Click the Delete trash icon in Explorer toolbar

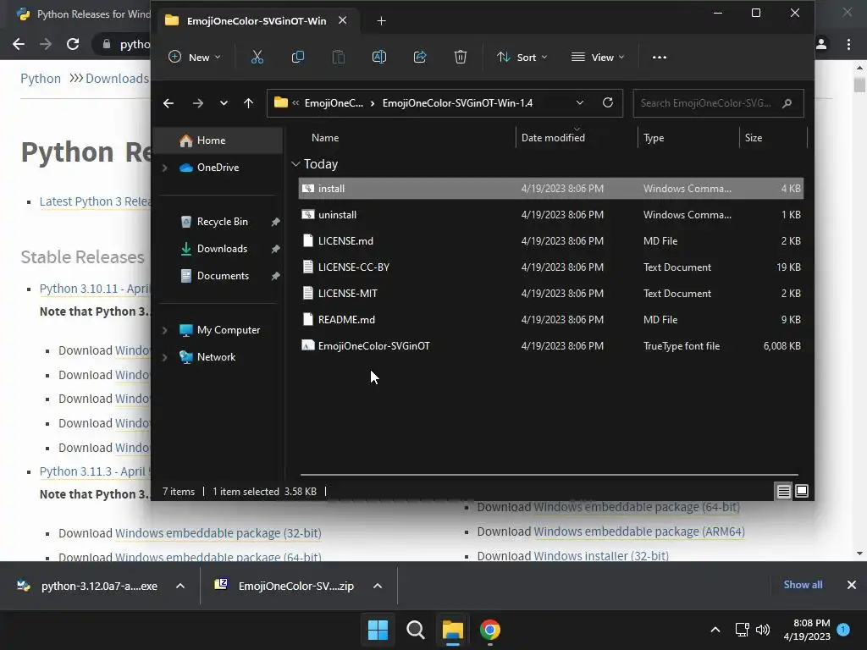460,57
